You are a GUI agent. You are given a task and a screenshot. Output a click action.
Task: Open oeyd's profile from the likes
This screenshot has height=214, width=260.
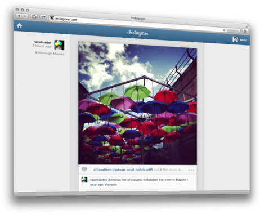(x=130, y=170)
